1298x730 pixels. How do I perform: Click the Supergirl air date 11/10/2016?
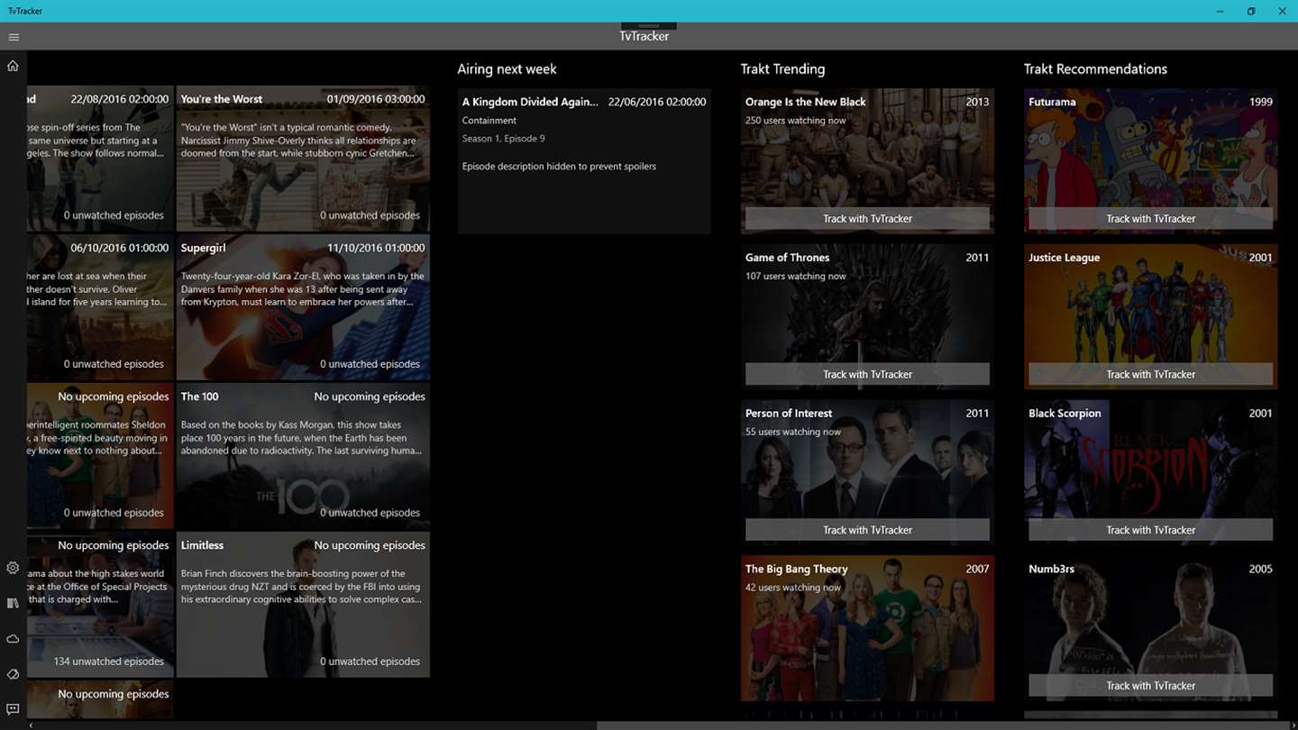[376, 248]
